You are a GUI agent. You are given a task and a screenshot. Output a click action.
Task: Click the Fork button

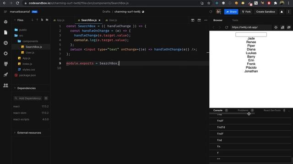click(246, 12)
